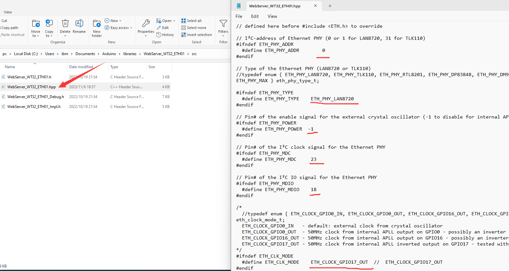Add a new Notepad tab
Viewport: 509px width, 271px height.
click(x=330, y=6)
